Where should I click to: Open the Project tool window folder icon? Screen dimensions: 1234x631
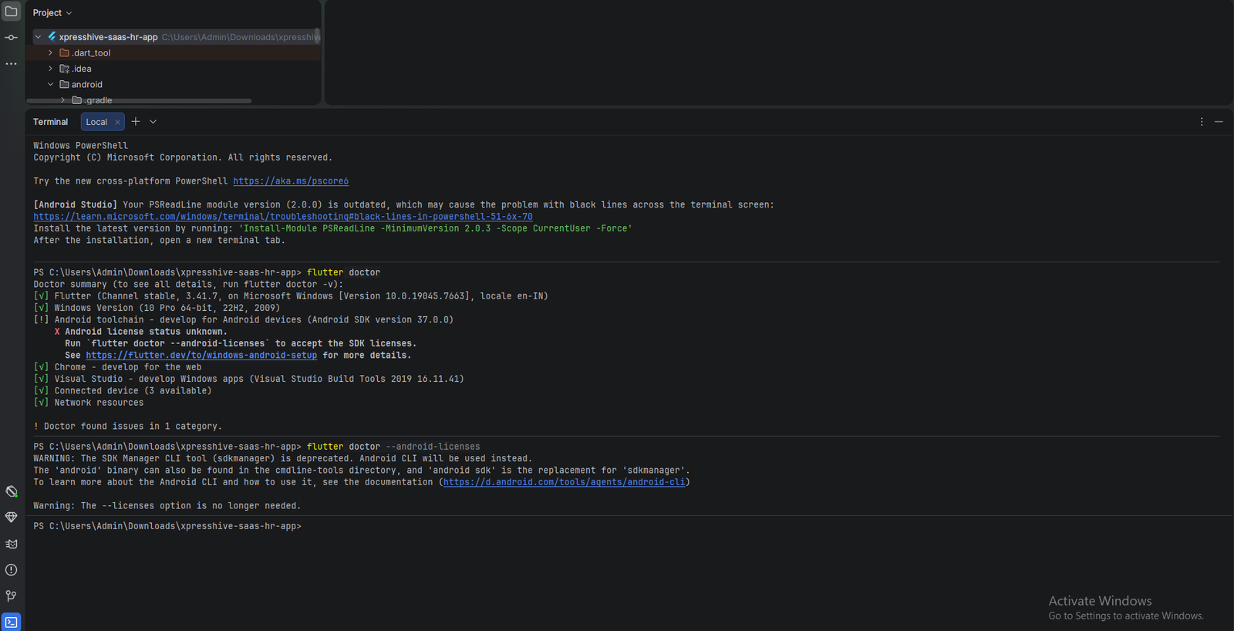[x=12, y=12]
